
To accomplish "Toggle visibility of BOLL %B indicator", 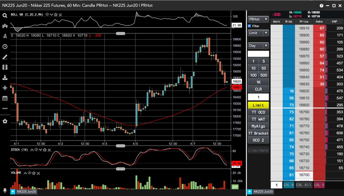I will point(47,15).
